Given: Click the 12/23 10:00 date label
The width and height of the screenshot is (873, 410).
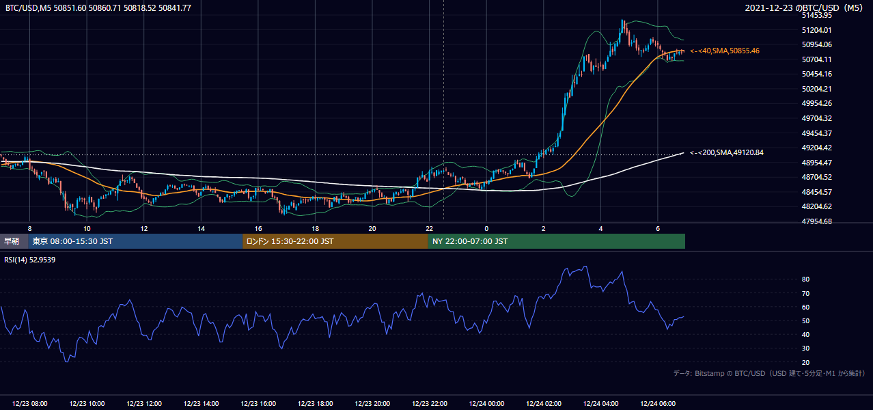Looking at the screenshot, I should pyautogui.click(x=87, y=404).
